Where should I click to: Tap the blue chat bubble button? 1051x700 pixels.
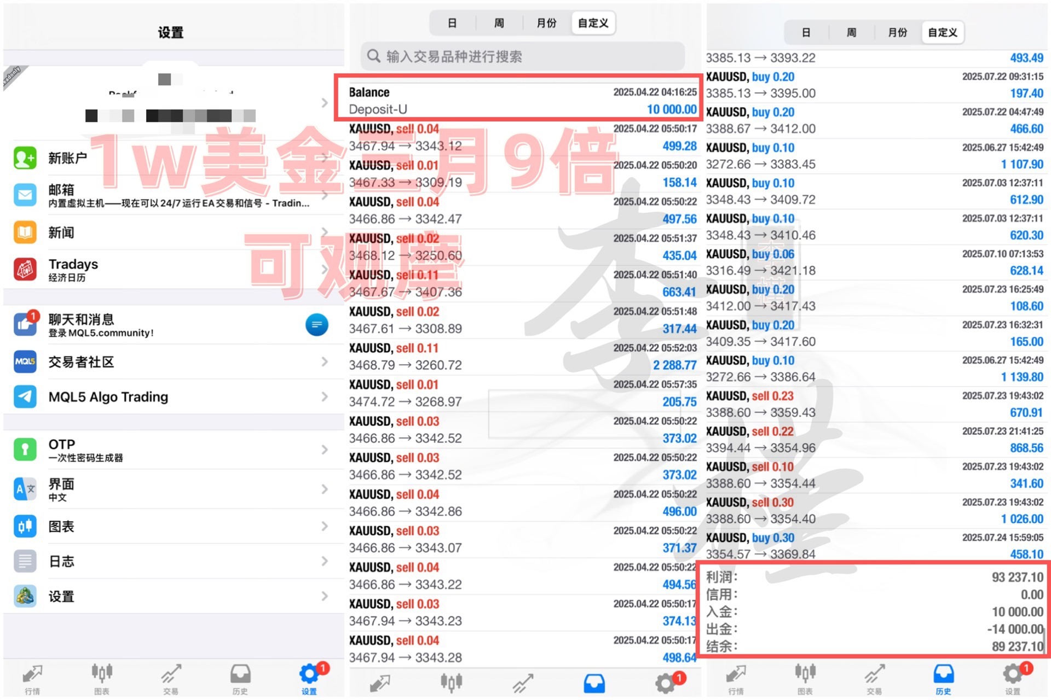316,325
